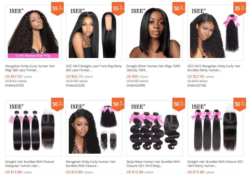Open ISEE HAIR Mongolian Kinky Curly Hair Bundles link
This screenshot has width=249, height=175.
pyautogui.click(x=214, y=68)
